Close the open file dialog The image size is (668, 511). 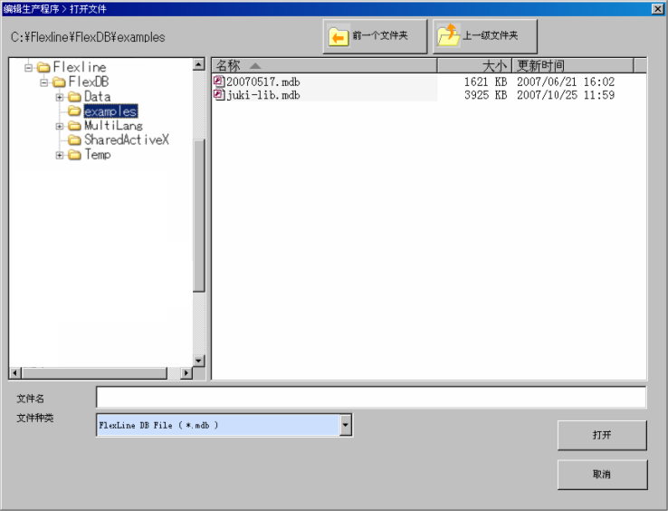(x=657, y=8)
